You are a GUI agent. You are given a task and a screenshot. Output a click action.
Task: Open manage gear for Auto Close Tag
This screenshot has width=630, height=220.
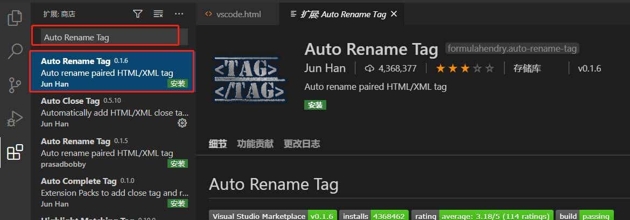point(183,123)
